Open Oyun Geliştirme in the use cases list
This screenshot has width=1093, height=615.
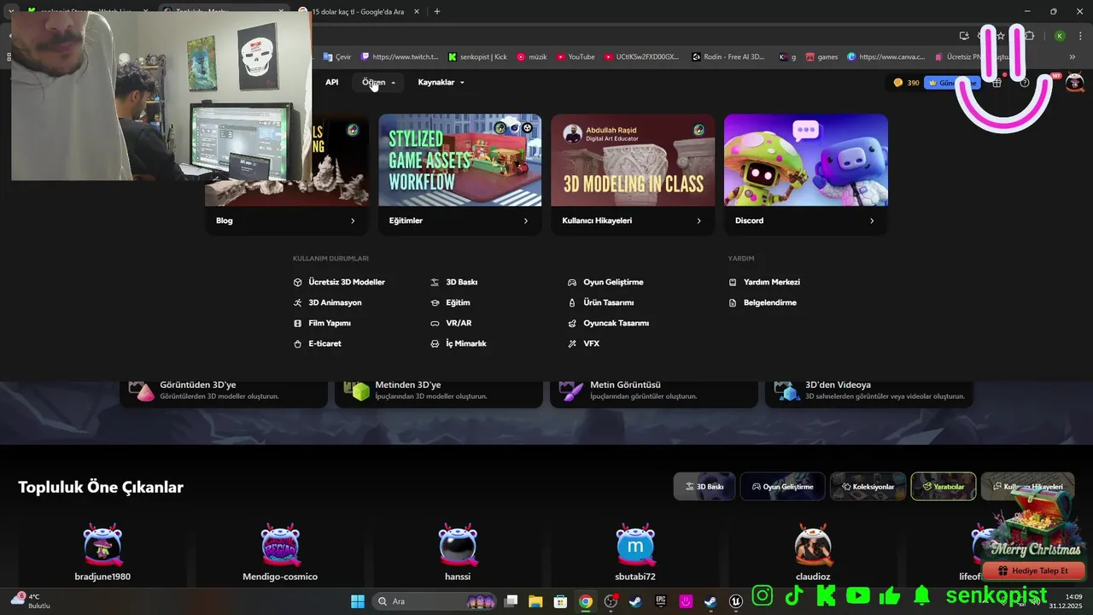point(605,282)
